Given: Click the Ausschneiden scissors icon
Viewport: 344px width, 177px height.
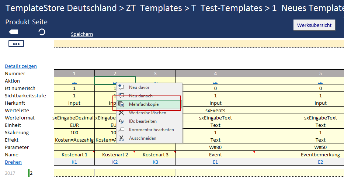Looking at the screenshot, I should point(122,138).
